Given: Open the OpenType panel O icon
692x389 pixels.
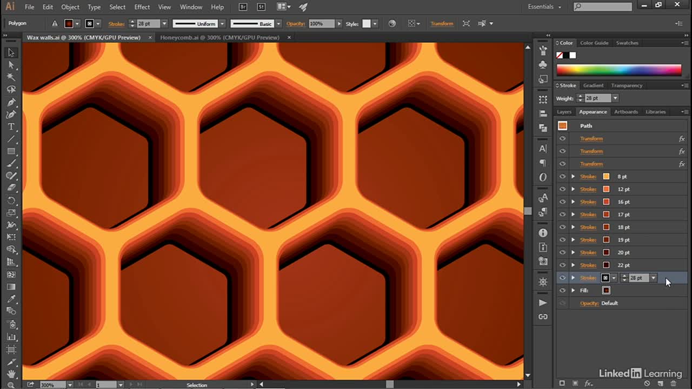Looking at the screenshot, I should [x=543, y=177].
